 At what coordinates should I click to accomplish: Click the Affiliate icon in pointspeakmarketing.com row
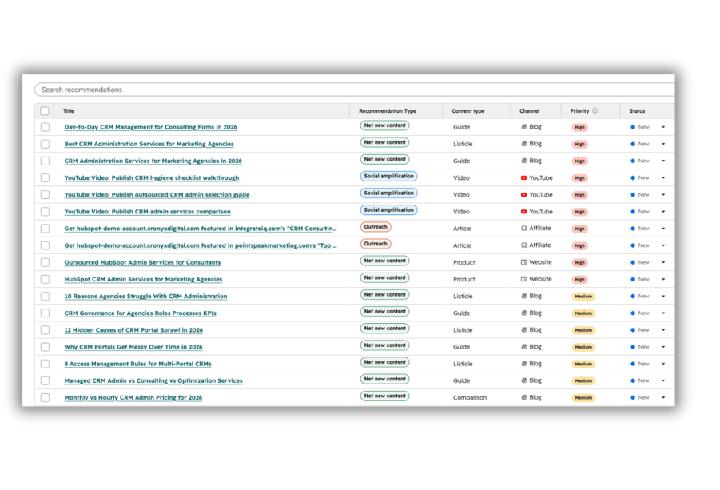point(523,245)
